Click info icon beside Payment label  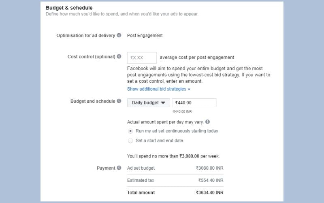tap(119, 168)
